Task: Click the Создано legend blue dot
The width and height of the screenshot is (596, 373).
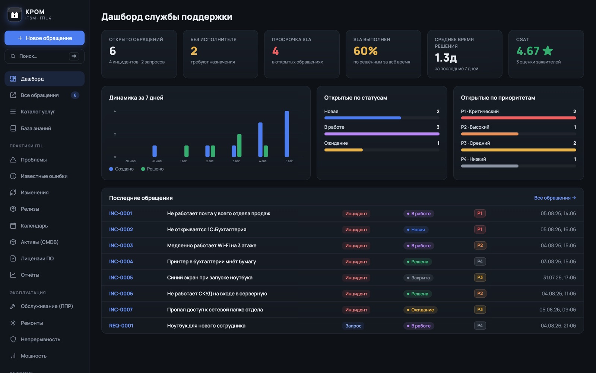Action: (x=111, y=169)
